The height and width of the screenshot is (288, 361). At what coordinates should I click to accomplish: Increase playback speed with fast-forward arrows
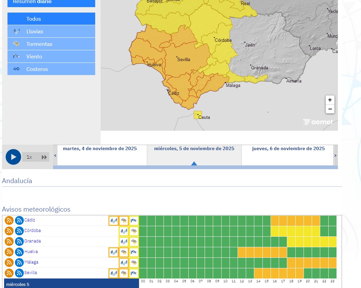click(x=44, y=157)
